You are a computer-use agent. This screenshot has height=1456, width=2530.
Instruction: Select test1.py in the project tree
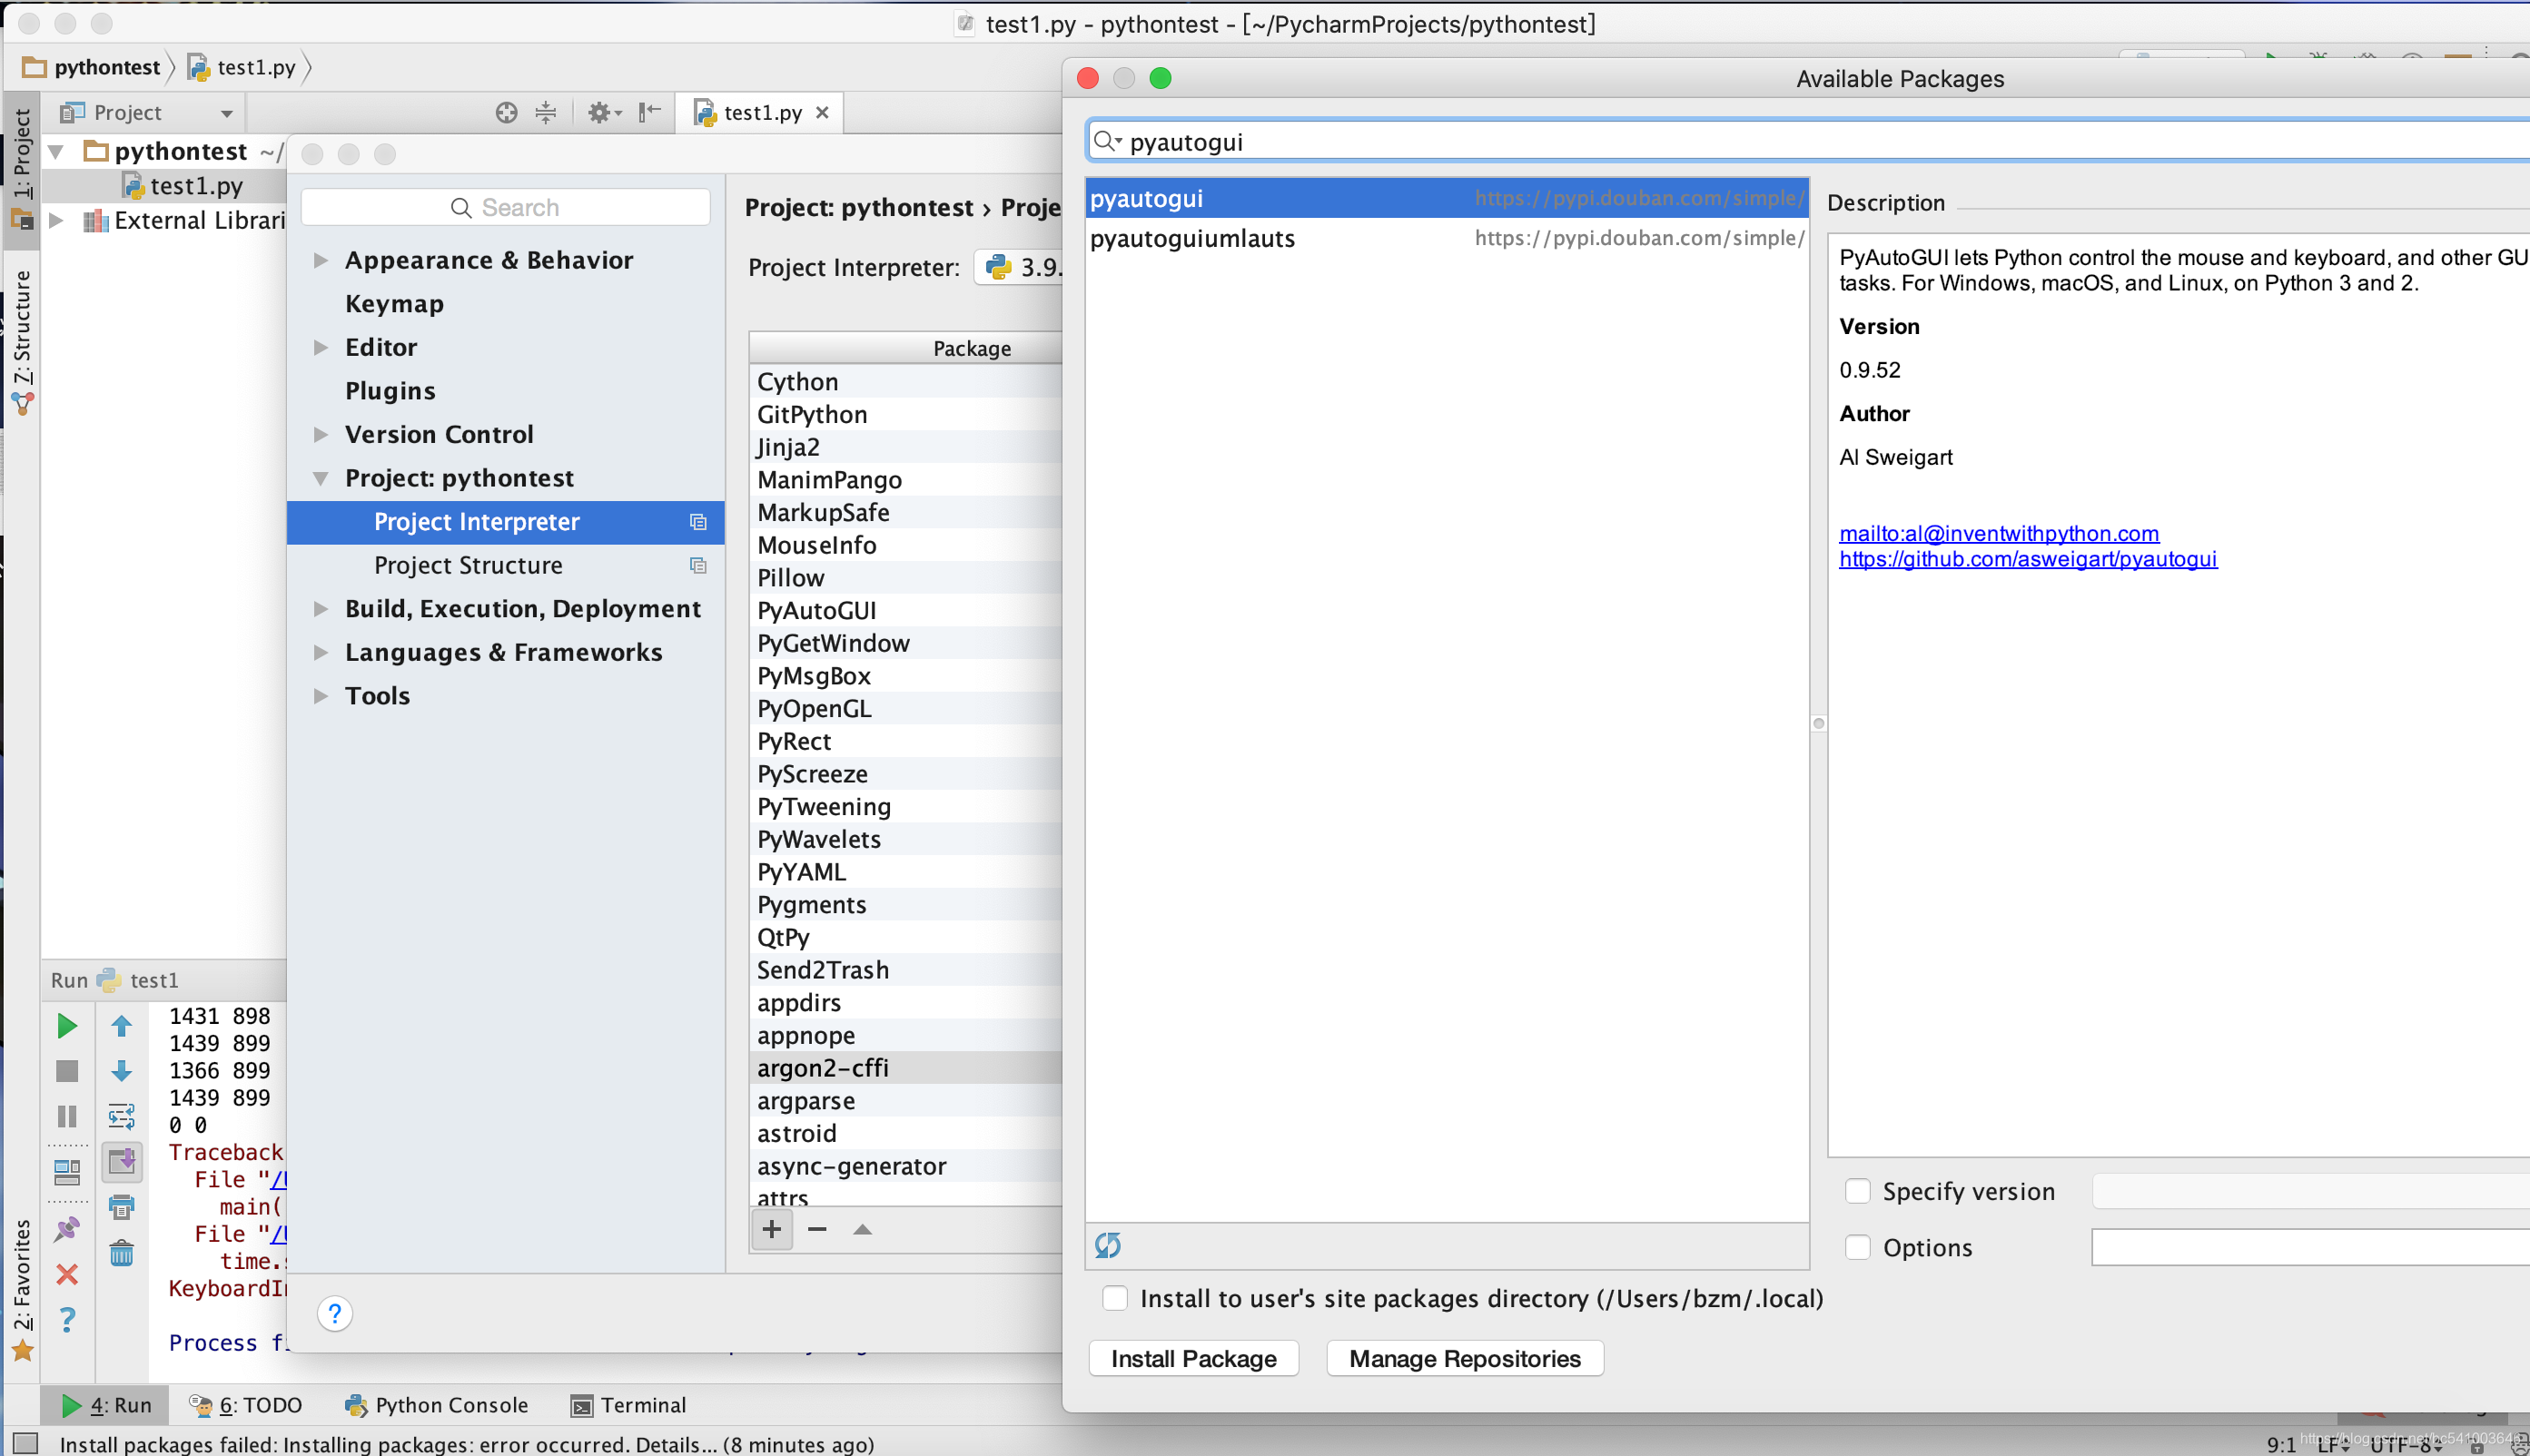click(196, 186)
